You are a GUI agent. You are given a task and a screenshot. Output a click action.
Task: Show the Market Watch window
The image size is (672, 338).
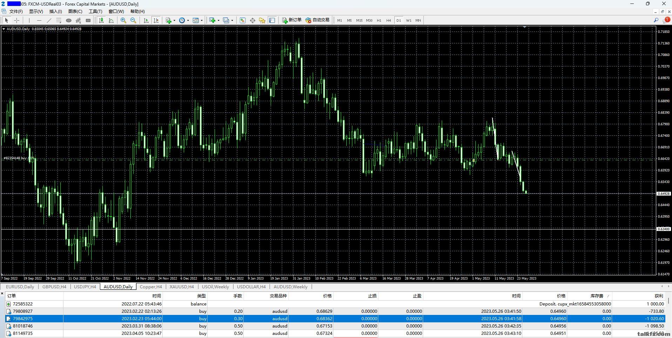point(243,20)
